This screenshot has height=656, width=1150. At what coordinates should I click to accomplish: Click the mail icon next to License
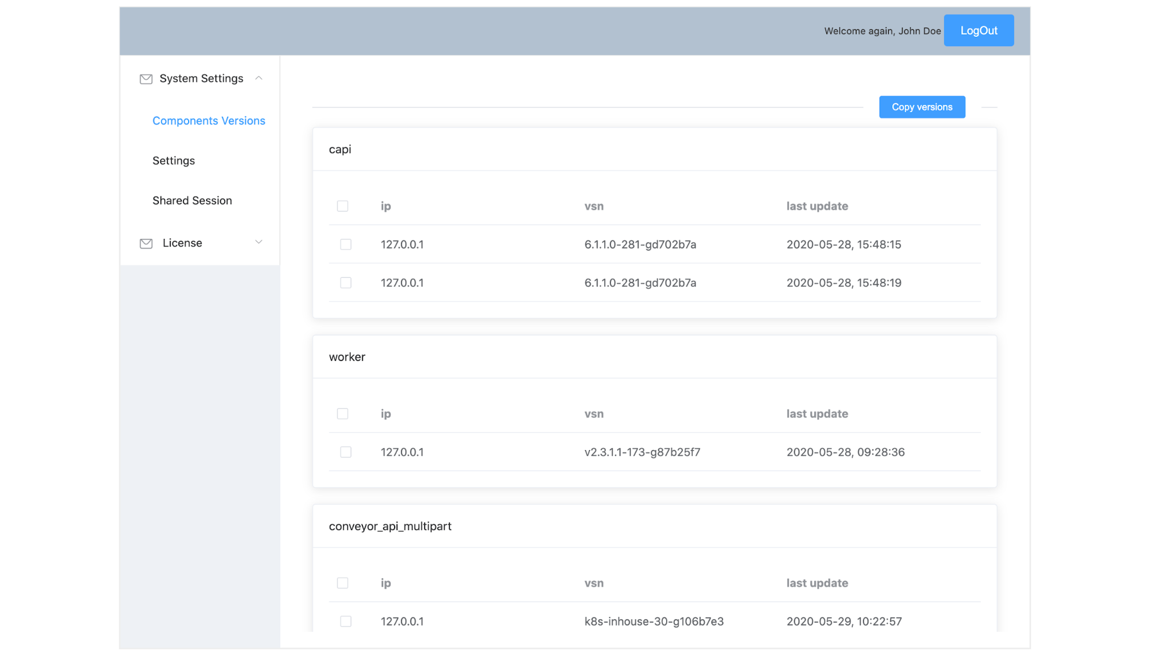[x=146, y=243]
